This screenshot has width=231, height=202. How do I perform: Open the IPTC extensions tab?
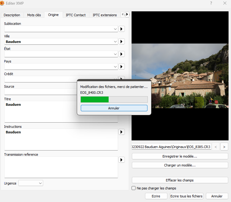[x=105, y=15]
